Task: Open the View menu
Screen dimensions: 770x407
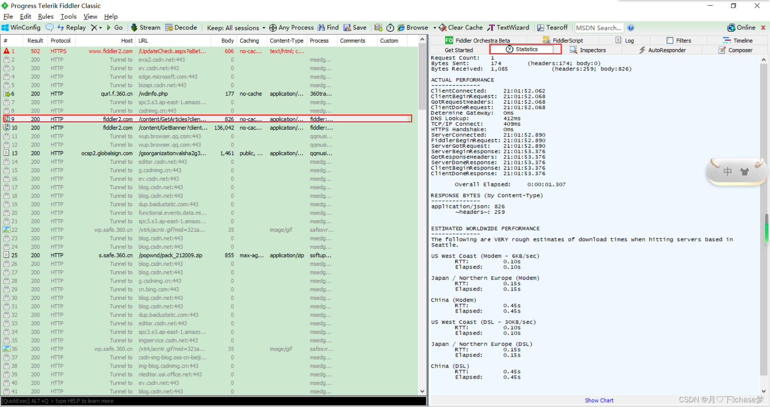Action: pos(90,16)
